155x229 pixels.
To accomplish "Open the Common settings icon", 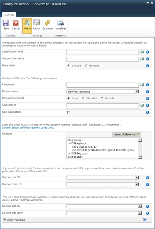I will point(47,23).
